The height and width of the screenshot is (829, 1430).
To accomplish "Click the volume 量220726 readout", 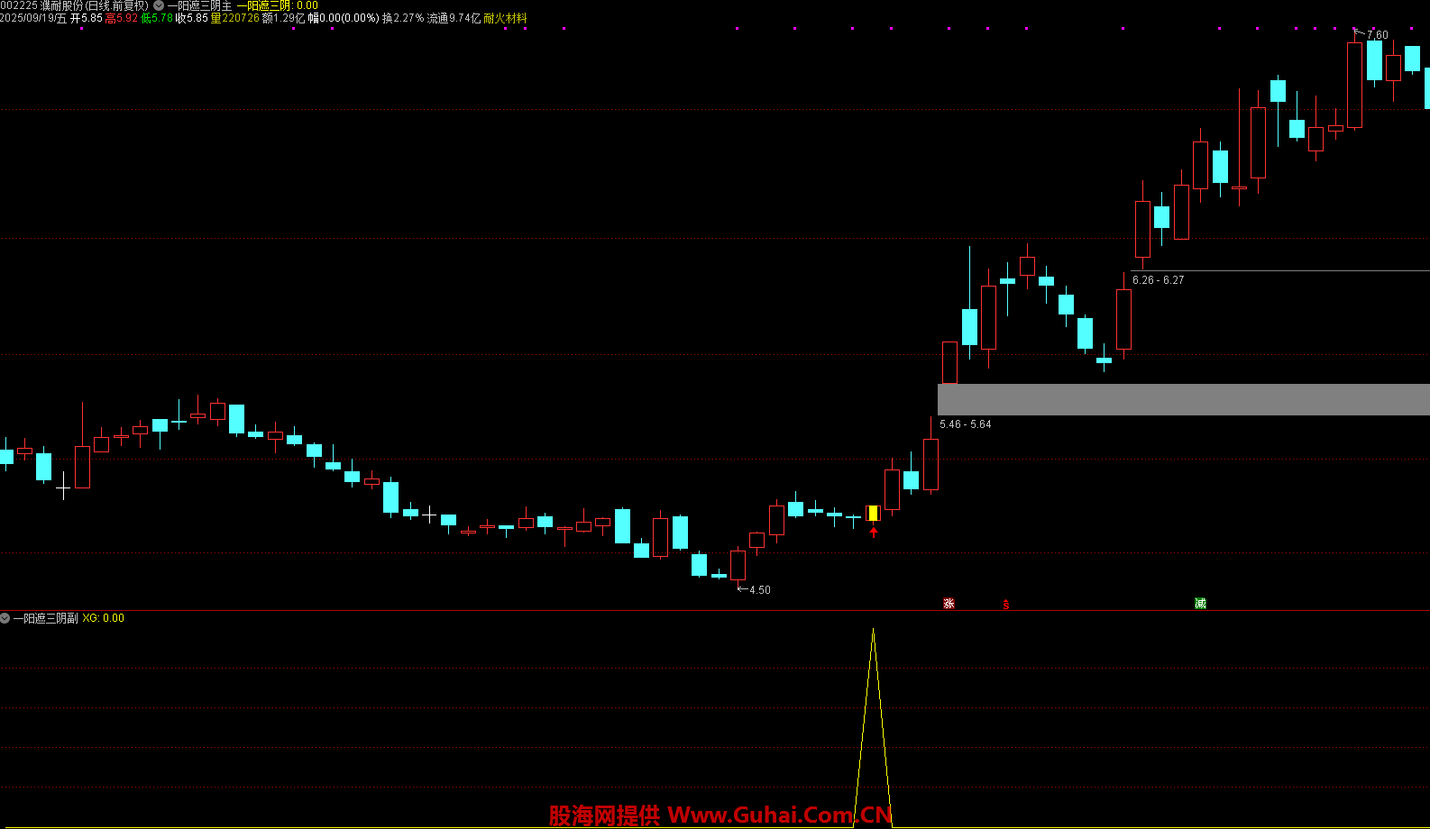I will click(234, 18).
